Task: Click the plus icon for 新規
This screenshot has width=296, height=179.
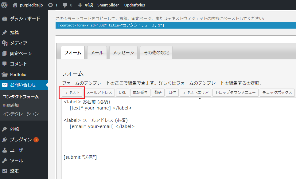Action: click(80, 5)
